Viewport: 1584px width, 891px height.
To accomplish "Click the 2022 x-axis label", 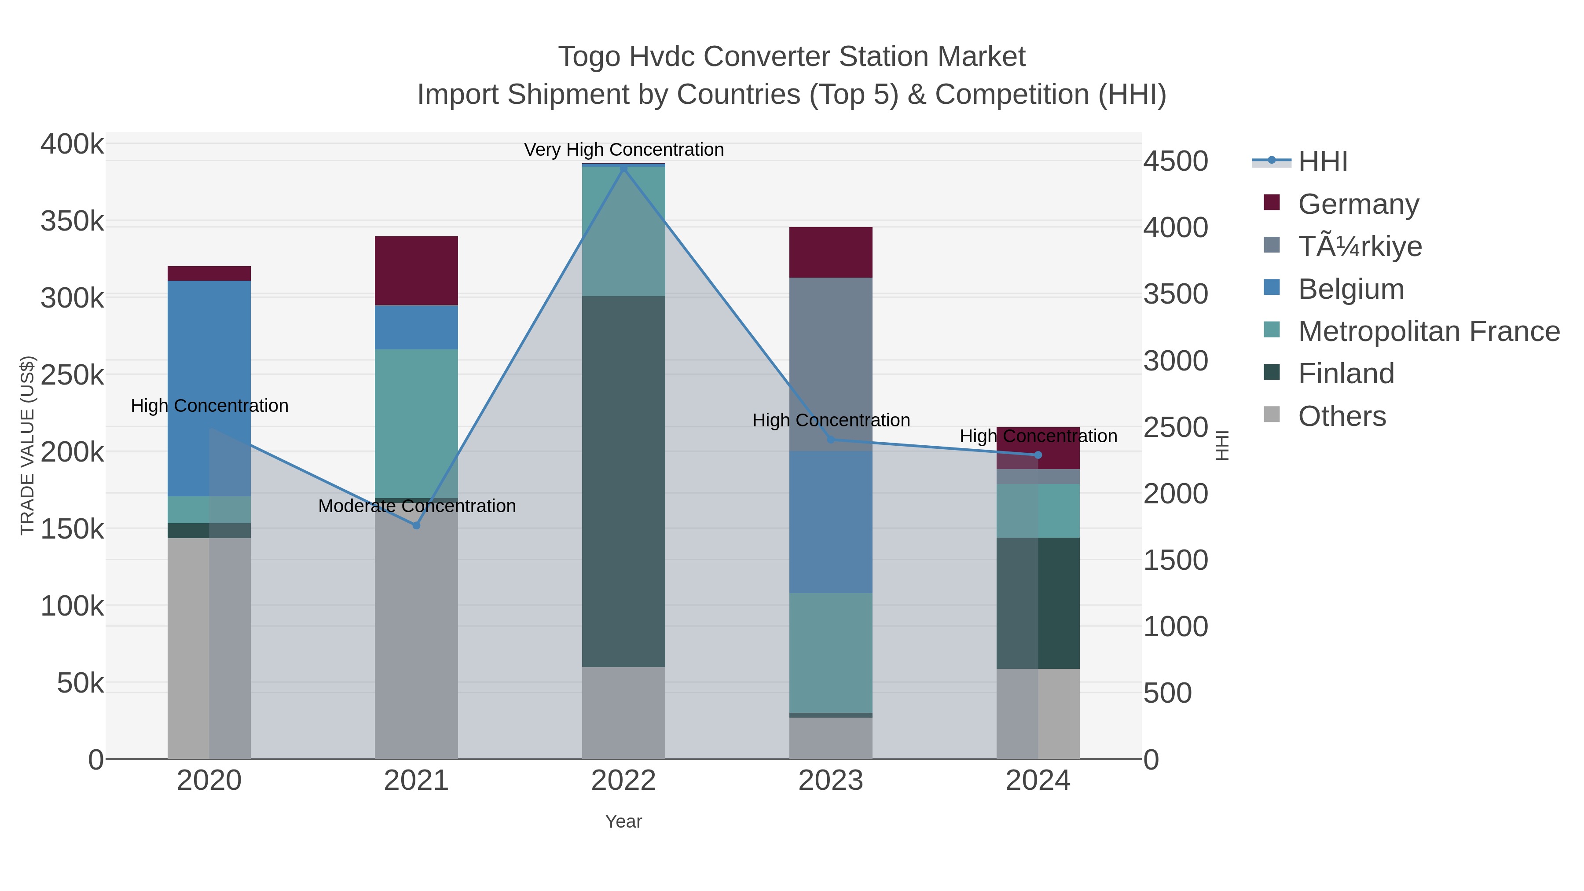I will (x=623, y=781).
